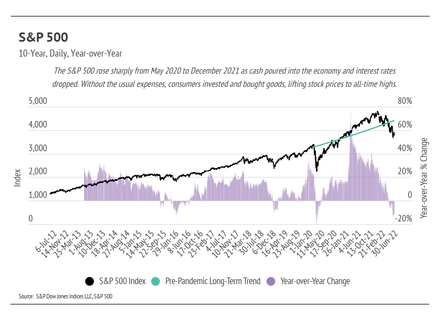Click the black S&P 500 Index legend dot
The width and height of the screenshot is (439, 316).
coord(90,281)
